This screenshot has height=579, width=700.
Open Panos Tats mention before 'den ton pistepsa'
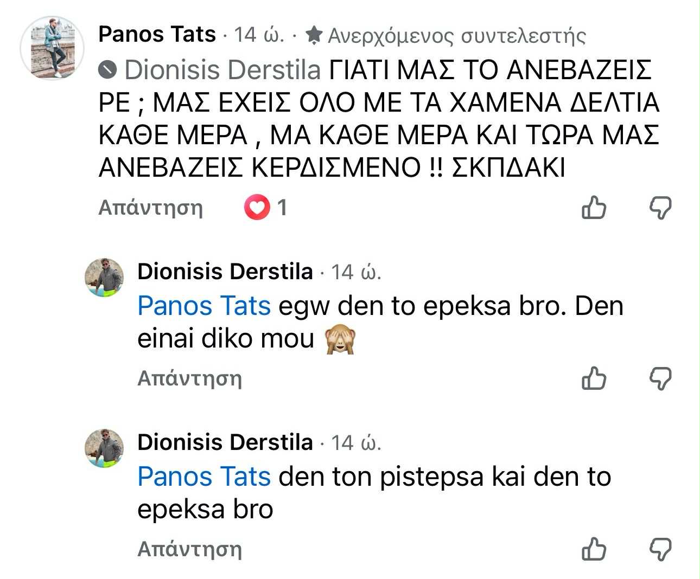204,477
